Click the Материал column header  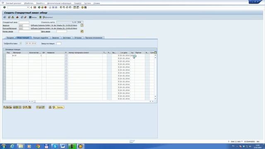(x=20, y=53)
